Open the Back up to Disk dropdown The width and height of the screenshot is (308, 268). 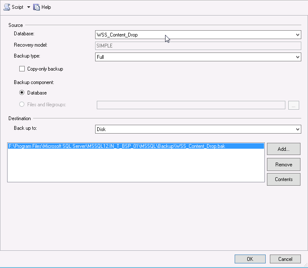click(x=198, y=129)
